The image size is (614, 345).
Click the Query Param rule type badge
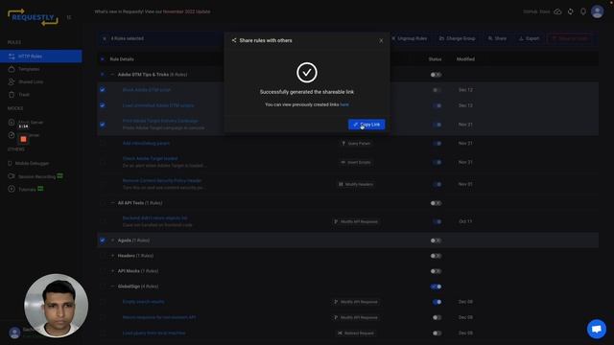[x=356, y=144]
